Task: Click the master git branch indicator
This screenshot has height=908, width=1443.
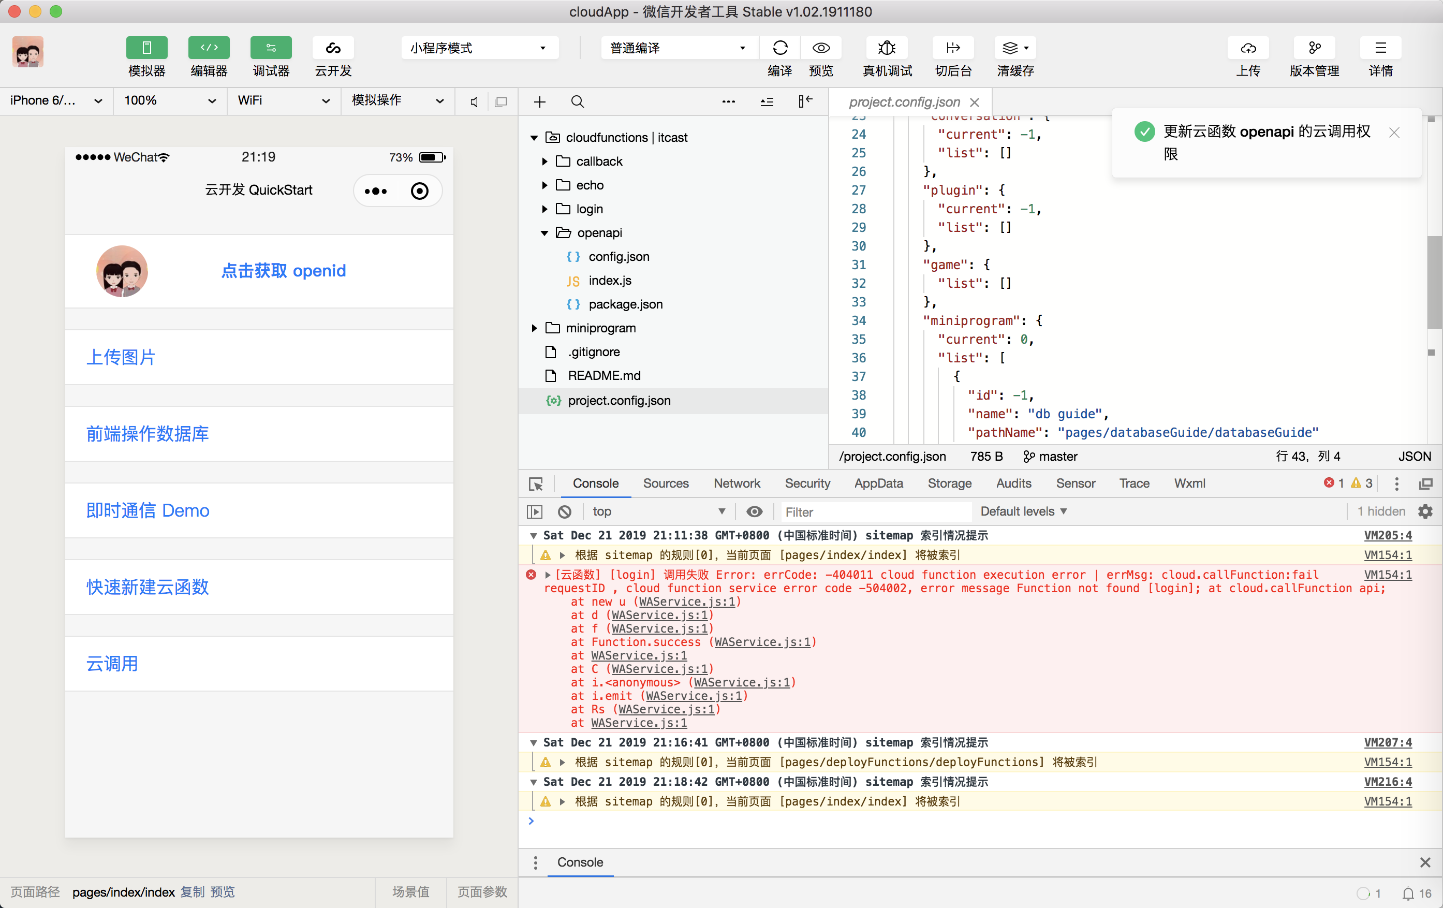Action: [1050, 457]
